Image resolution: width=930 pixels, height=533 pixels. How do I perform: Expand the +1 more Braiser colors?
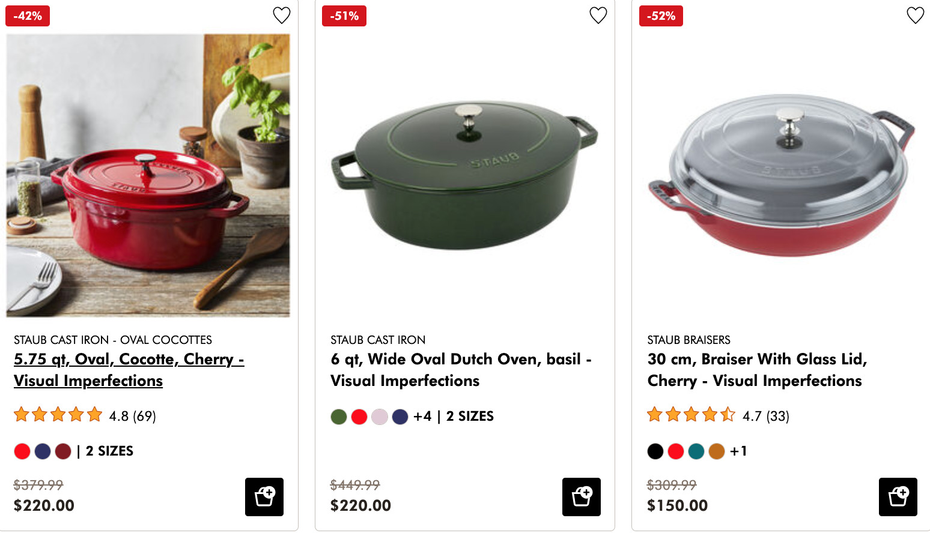tap(738, 451)
